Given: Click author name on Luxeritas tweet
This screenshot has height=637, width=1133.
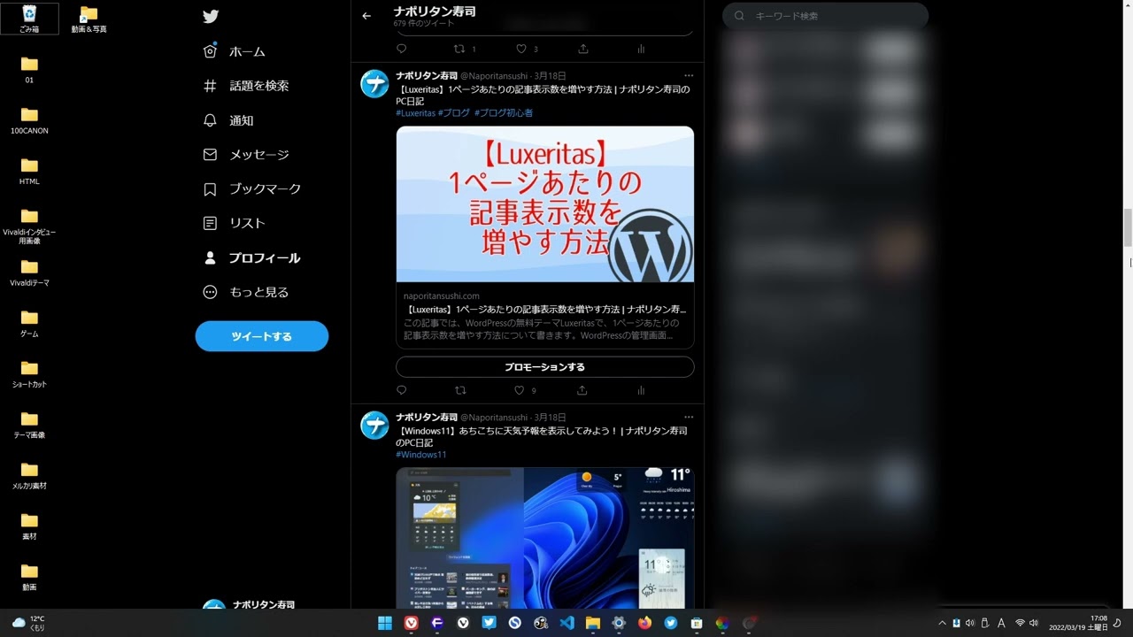Looking at the screenshot, I should [x=427, y=76].
